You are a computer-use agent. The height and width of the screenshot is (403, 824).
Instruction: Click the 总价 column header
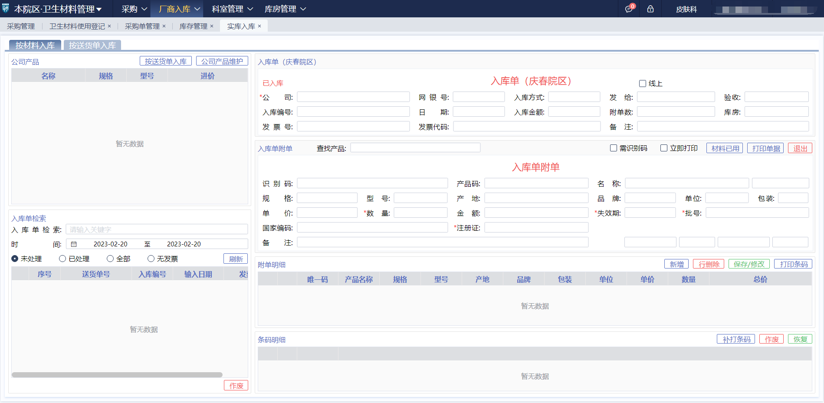pos(760,279)
